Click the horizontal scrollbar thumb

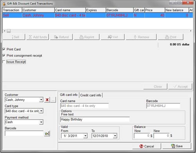click(9, 31)
